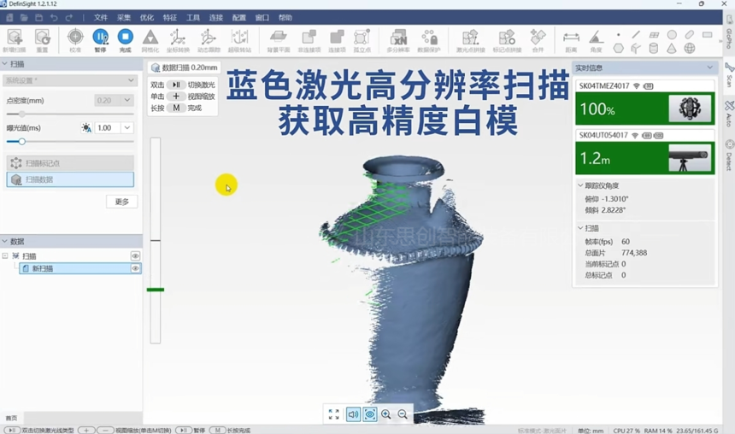
Task: Open the 文件 menu
Action: tap(100, 18)
